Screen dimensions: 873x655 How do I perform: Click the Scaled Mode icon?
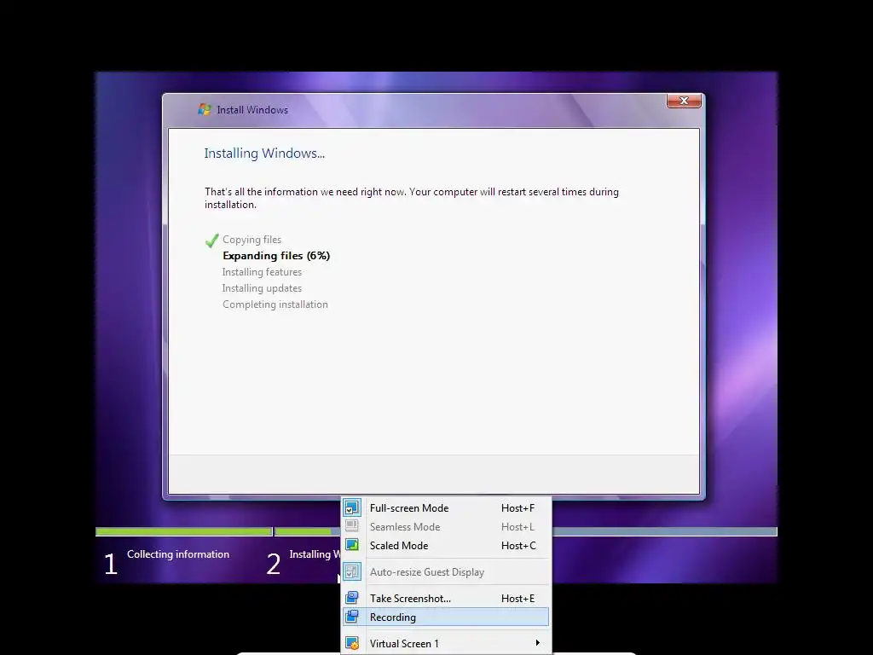352,545
